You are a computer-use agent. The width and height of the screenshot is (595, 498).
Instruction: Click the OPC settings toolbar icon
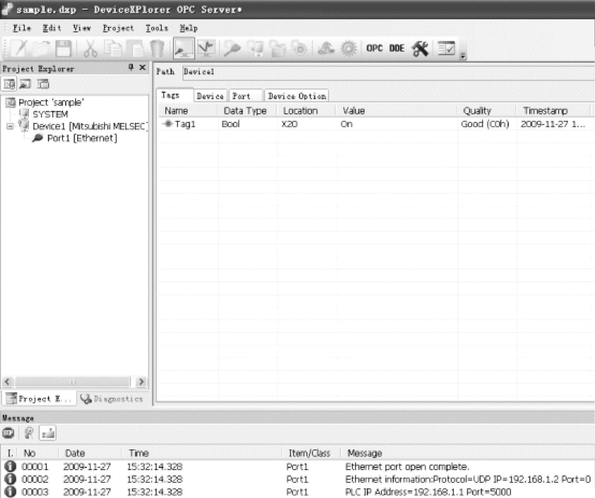[x=374, y=49]
